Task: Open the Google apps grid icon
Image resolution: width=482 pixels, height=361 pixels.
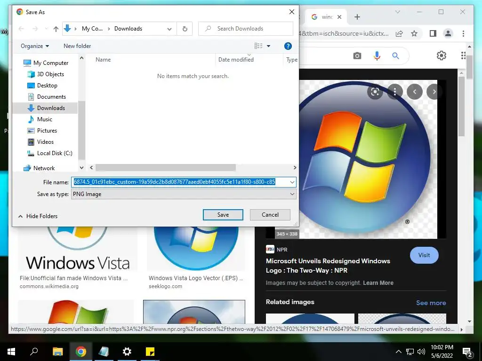Action: tap(463, 55)
